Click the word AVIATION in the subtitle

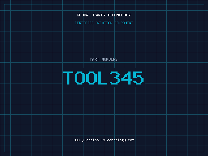(104, 23)
